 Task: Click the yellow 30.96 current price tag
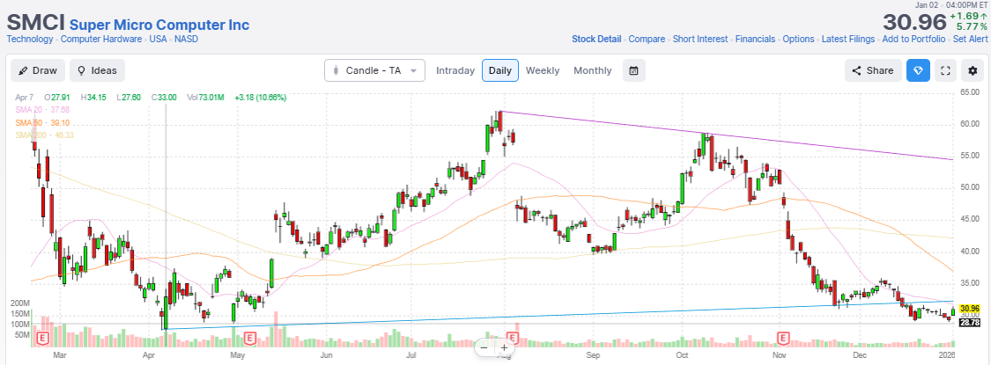[x=969, y=310]
